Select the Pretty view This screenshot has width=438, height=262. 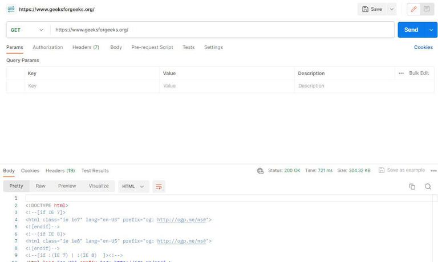(16, 186)
